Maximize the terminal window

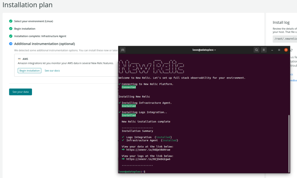click(279, 50)
